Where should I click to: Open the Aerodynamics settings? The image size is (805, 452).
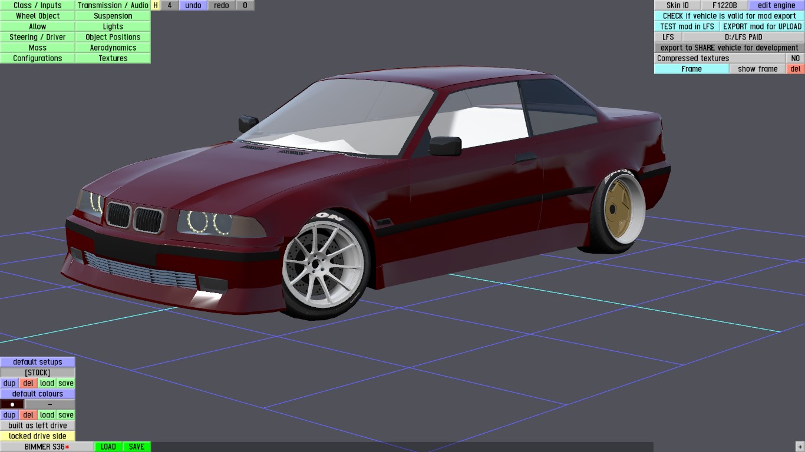pos(113,48)
